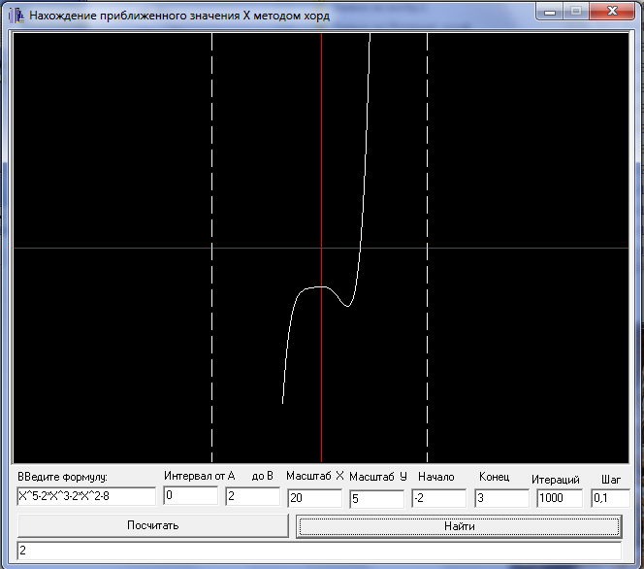Click the Итераций input field

tap(560, 498)
